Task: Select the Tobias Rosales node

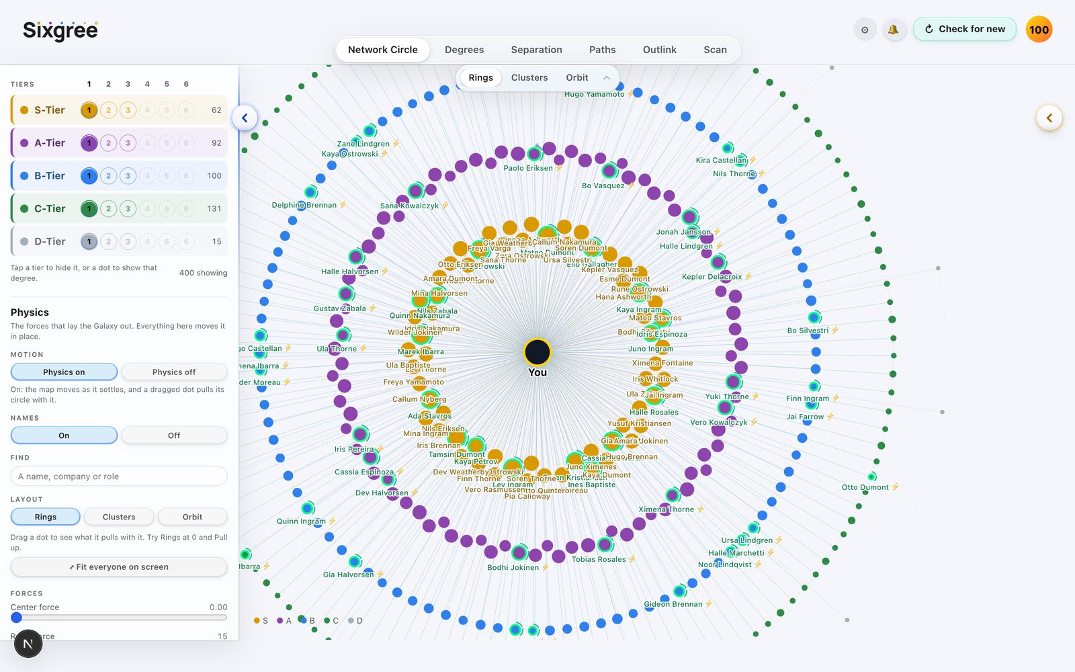Action: (605, 544)
